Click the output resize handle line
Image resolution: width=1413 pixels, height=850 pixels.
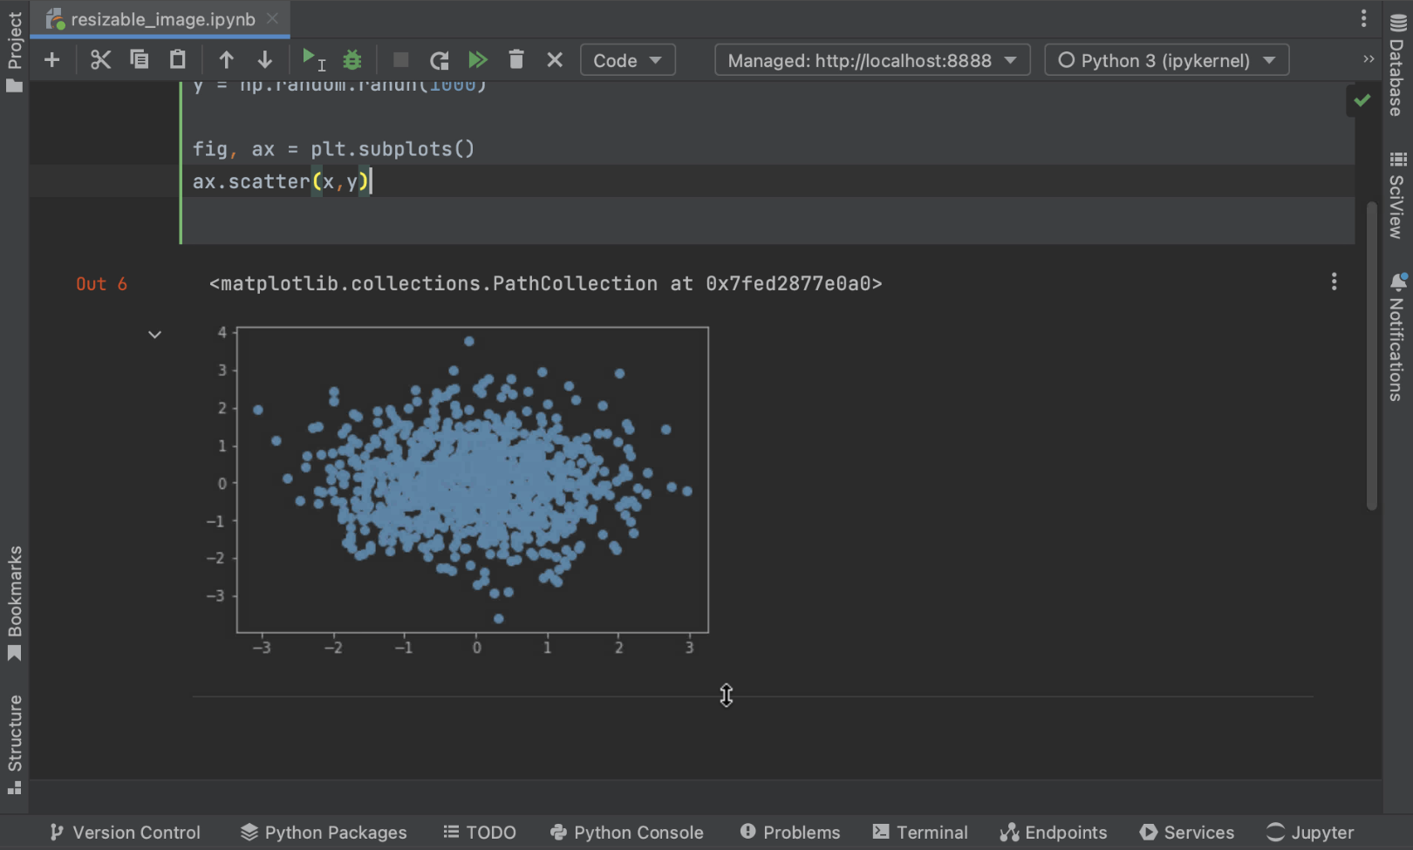726,697
